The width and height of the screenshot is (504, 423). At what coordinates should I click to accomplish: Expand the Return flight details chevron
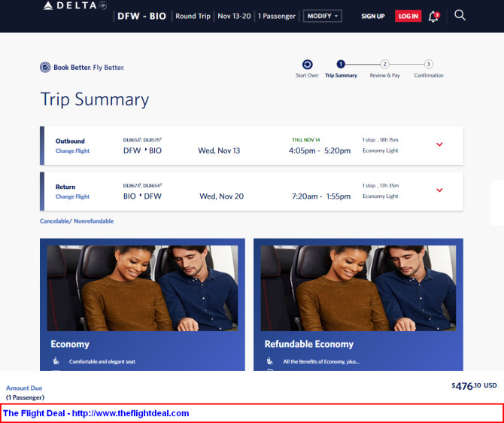439,190
